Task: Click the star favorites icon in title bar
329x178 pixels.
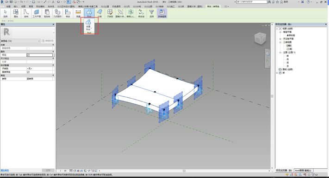Action: (277, 2)
